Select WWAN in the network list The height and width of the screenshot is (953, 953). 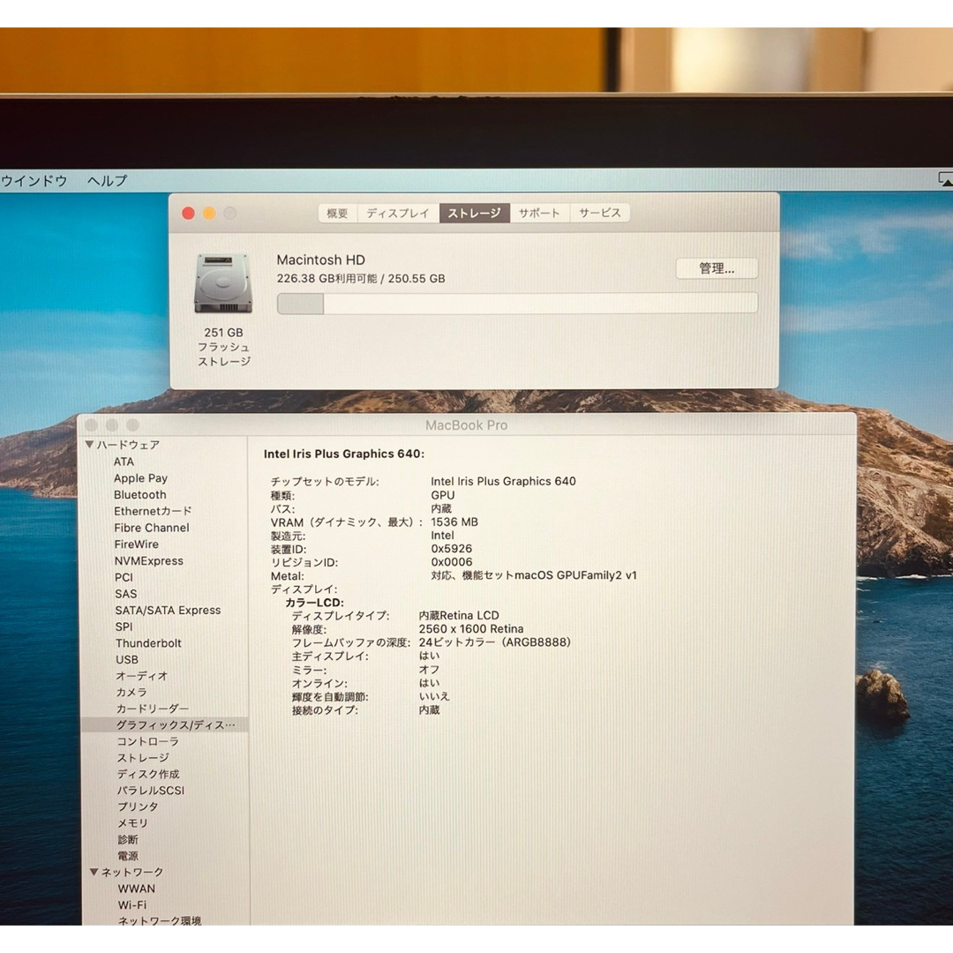pos(137,889)
